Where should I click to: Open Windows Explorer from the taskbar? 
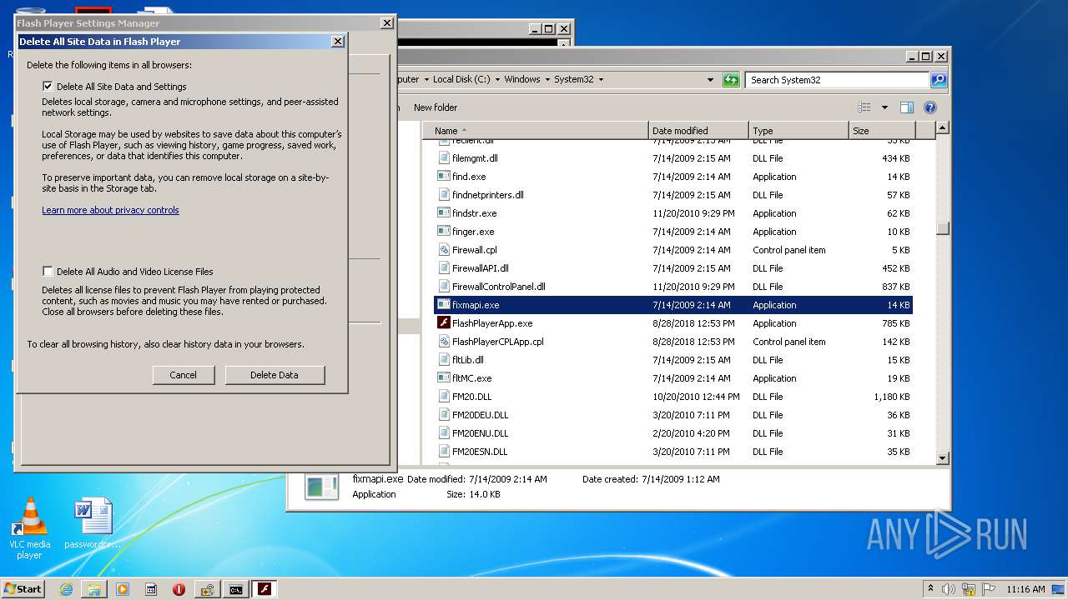pyautogui.click(x=94, y=589)
